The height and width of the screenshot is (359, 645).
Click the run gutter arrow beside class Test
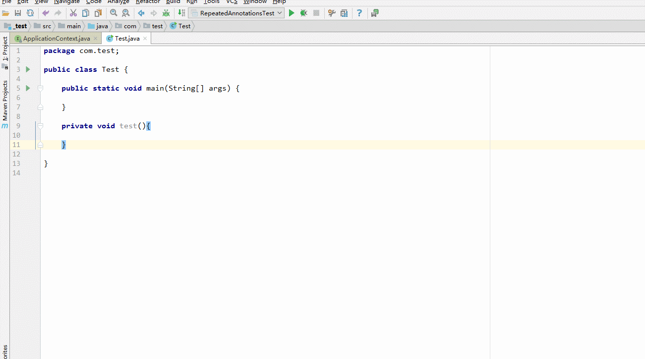coord(28,69)
